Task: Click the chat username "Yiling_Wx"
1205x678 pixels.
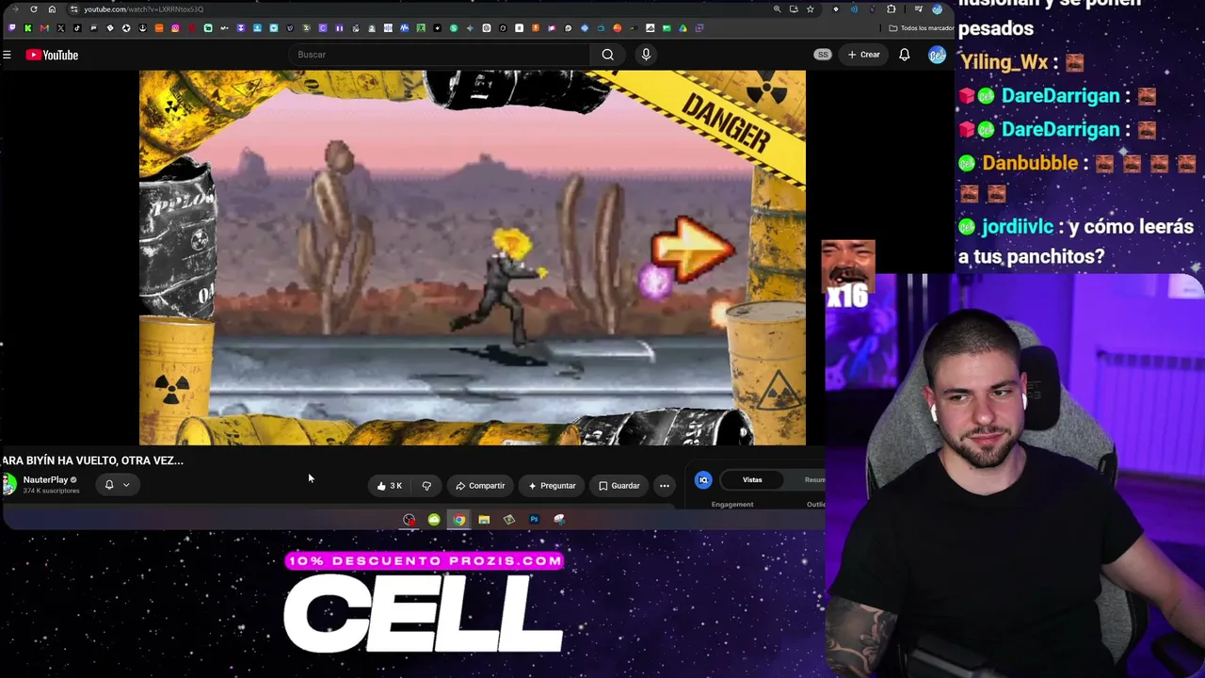Action: coord(1004,63)
